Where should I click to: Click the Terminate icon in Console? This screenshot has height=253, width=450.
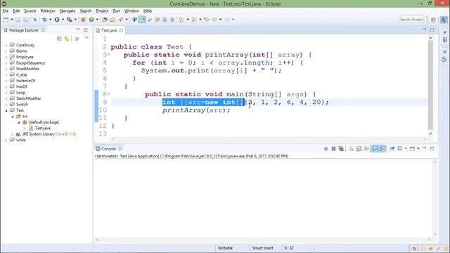326,148
